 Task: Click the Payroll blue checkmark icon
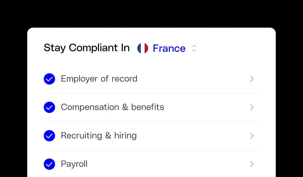pos(49,164)
